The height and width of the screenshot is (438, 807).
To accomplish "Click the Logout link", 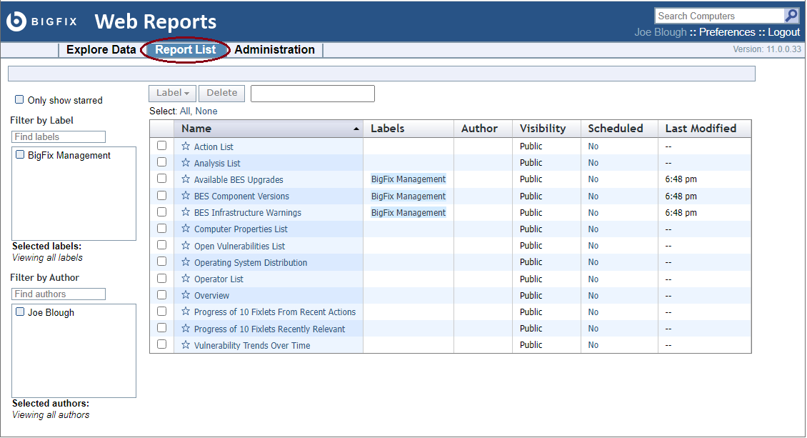I will coord(784,32).
